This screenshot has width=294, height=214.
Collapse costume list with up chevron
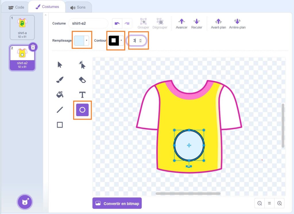(46, 15)
